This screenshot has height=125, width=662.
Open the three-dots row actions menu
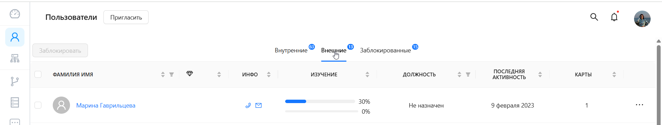pyautogui.click(x=640, y=105)
